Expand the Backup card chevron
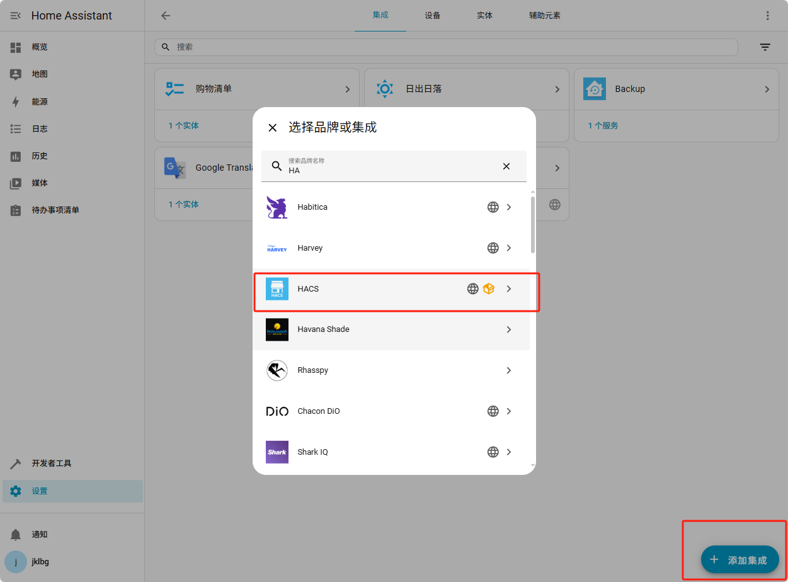 pos(767,89)
